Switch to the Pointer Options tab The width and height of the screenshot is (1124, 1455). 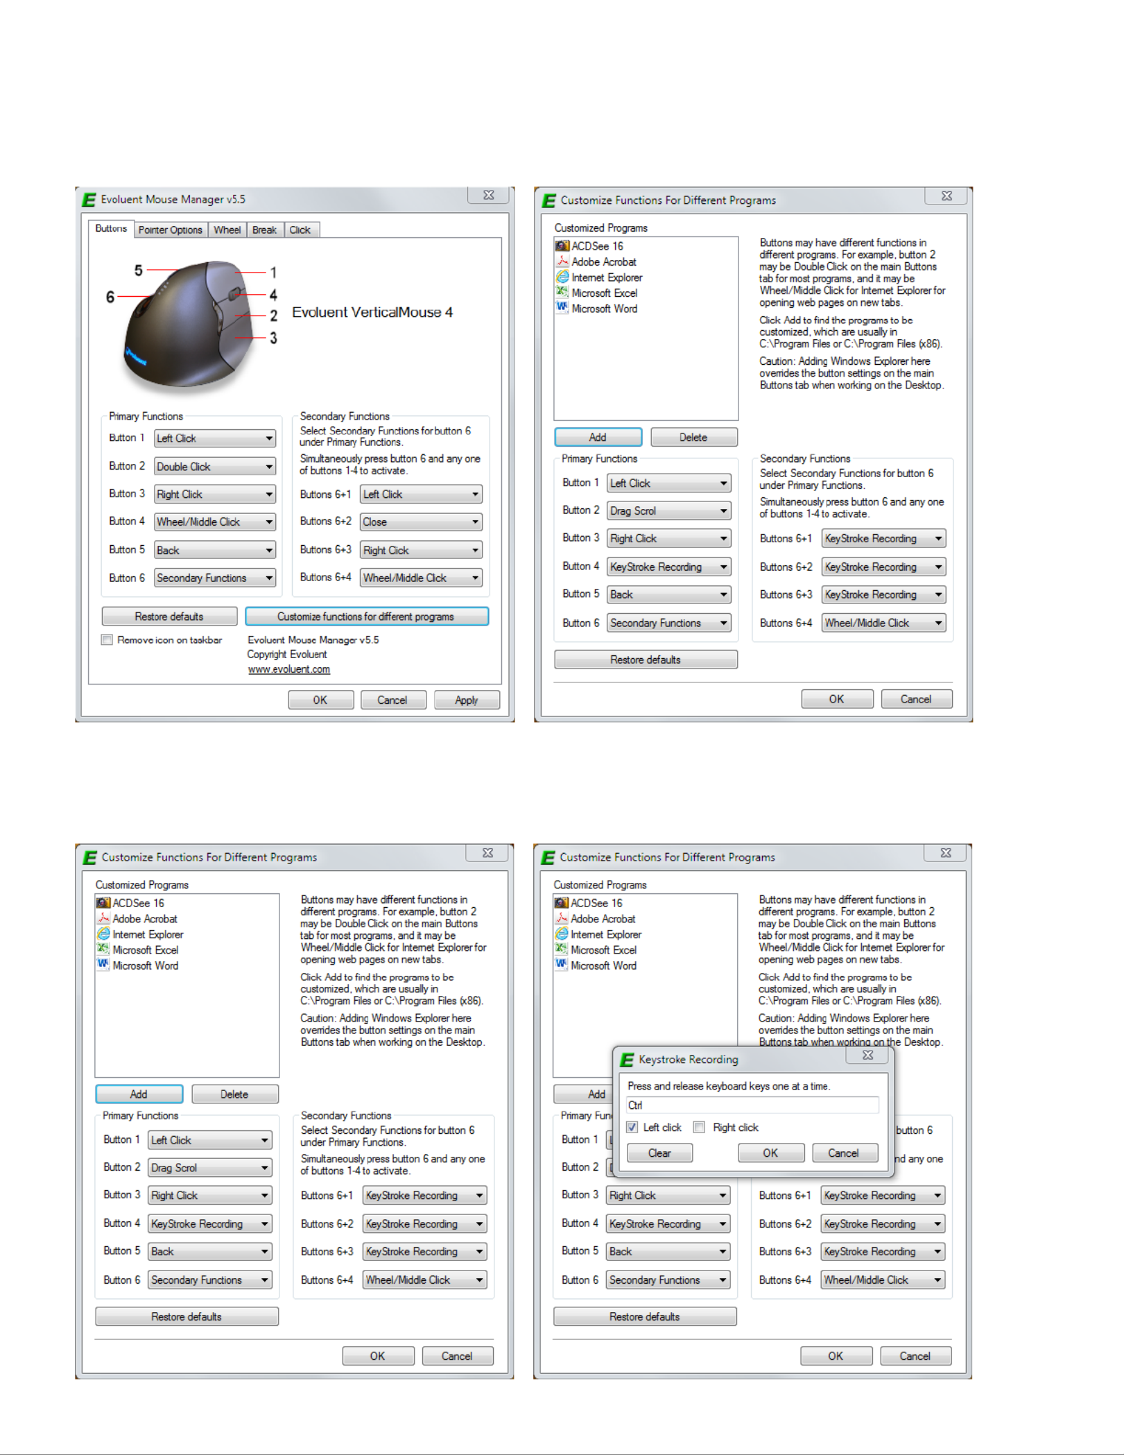(x=170, y=230)
